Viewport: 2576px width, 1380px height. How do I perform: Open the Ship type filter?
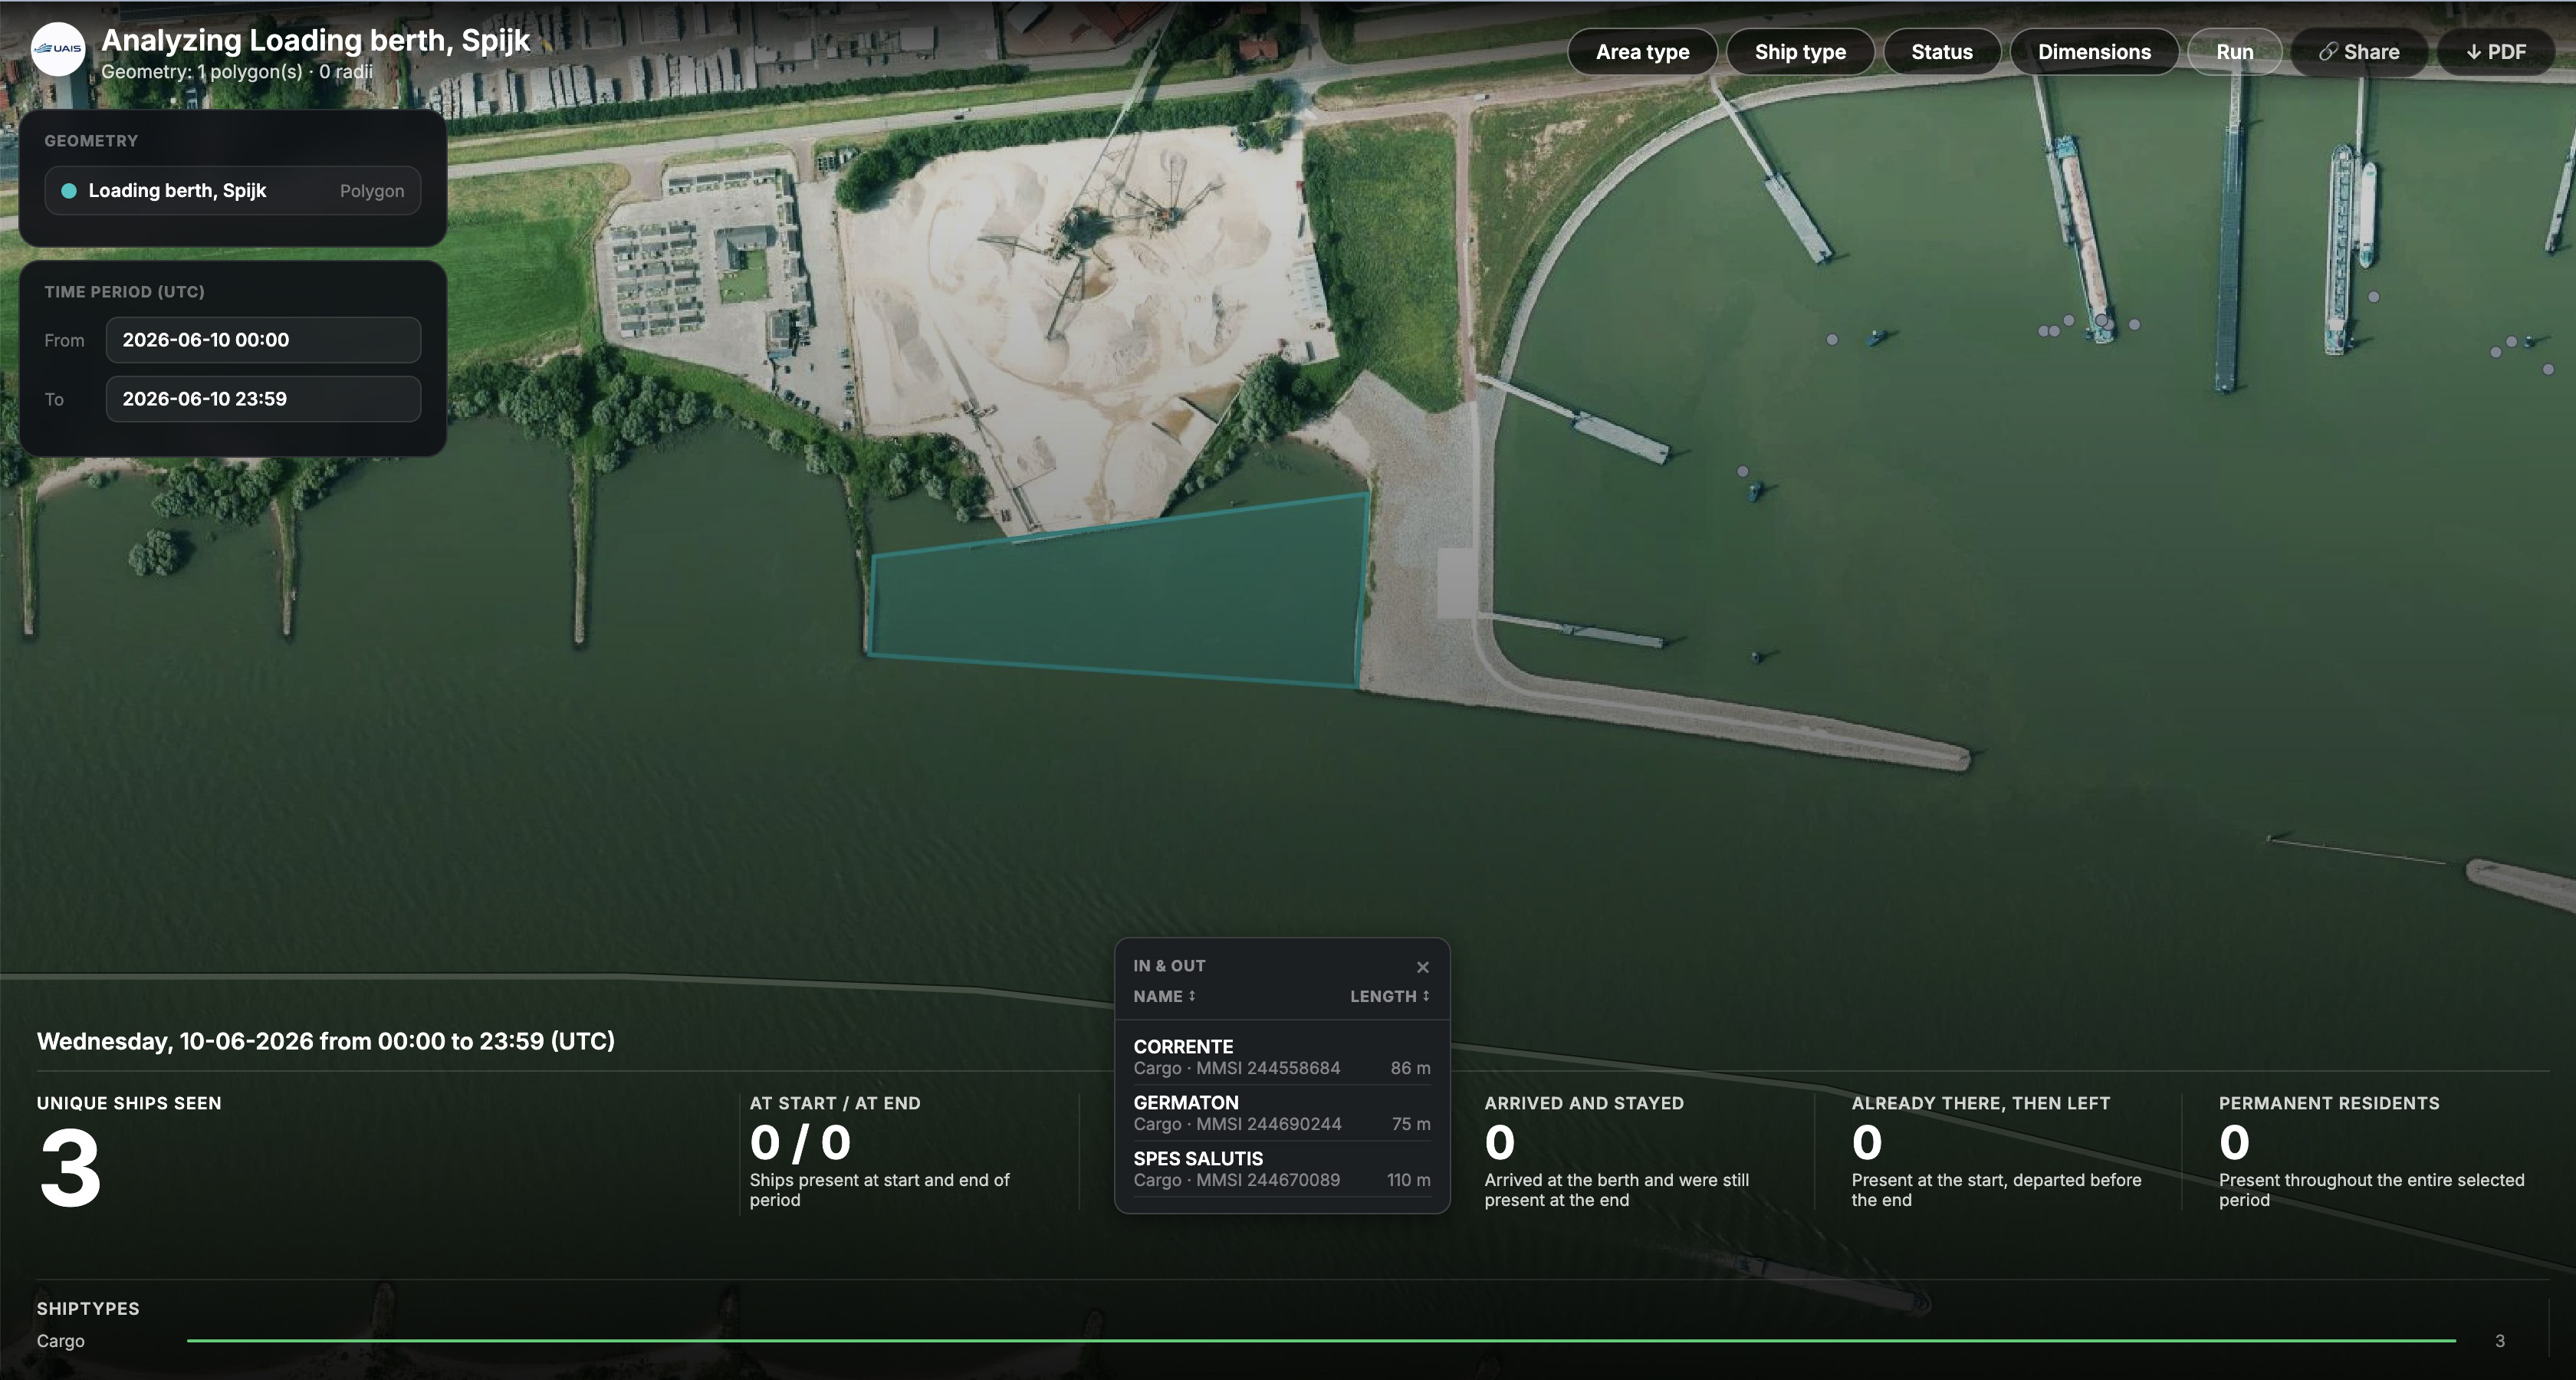(1800, 52)
